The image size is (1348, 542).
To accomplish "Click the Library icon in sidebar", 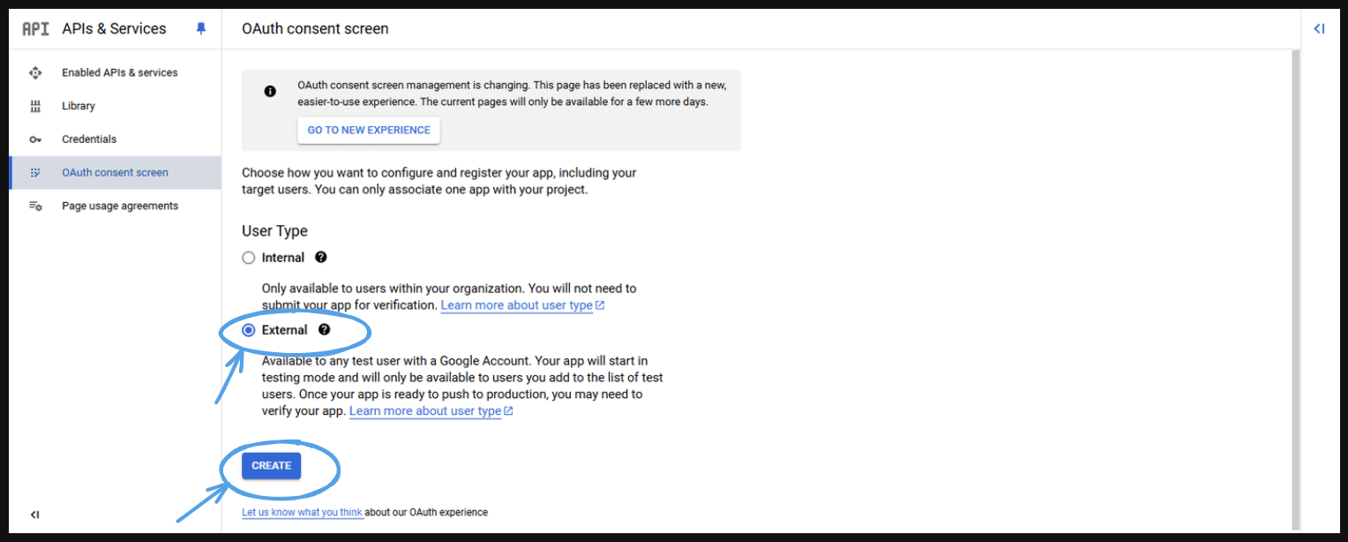I will pyautogui.click(x=35, y=106).
